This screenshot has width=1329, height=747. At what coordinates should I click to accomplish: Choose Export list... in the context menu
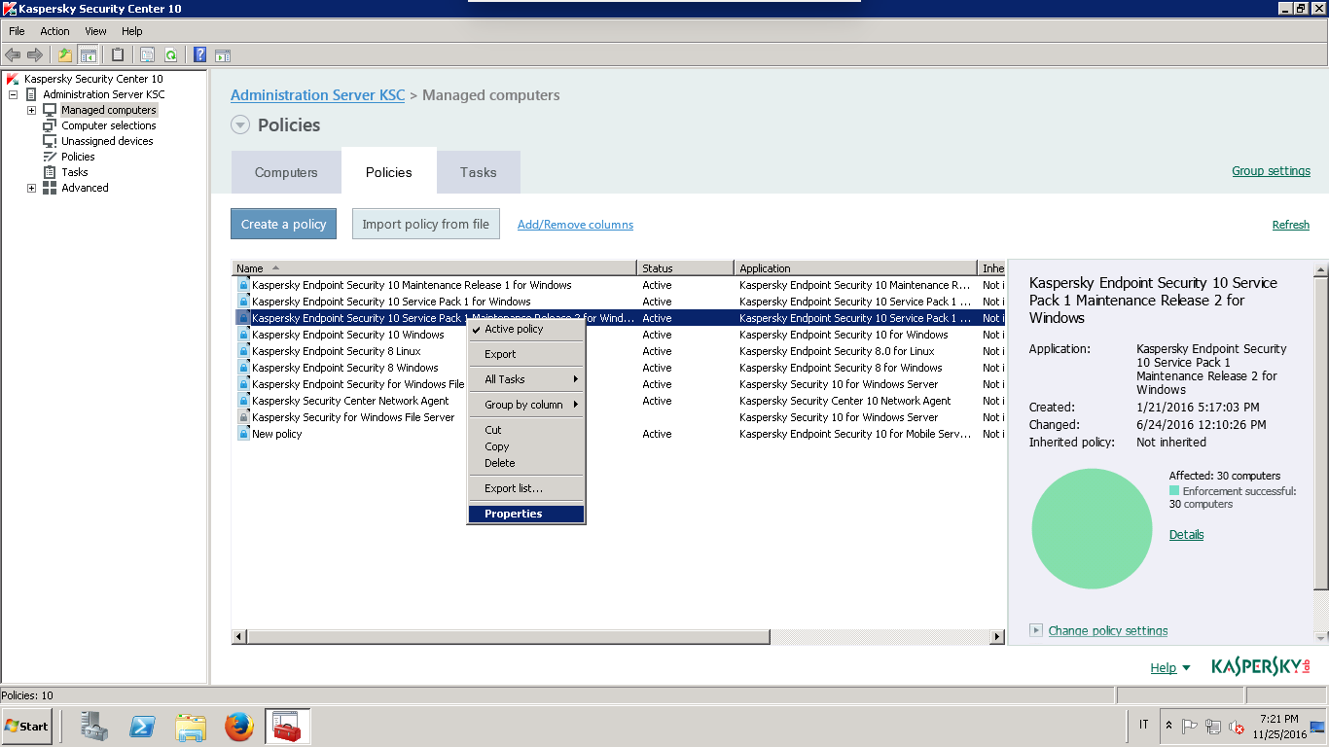coord(526,488)
